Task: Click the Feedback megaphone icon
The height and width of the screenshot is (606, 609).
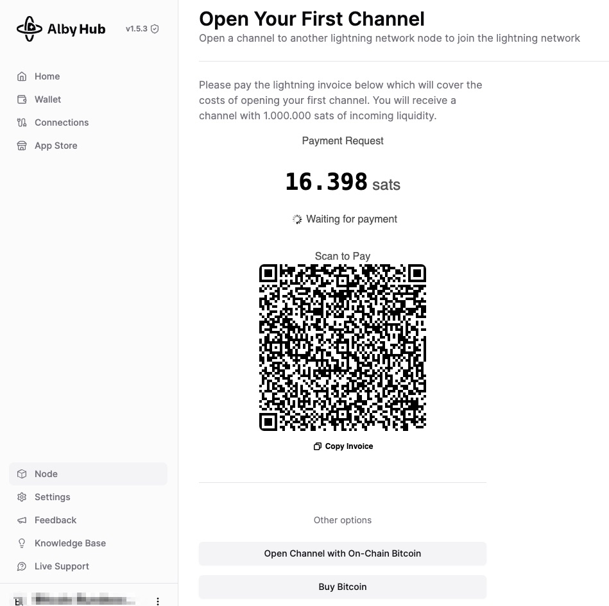Action: [x=22, y=520]
